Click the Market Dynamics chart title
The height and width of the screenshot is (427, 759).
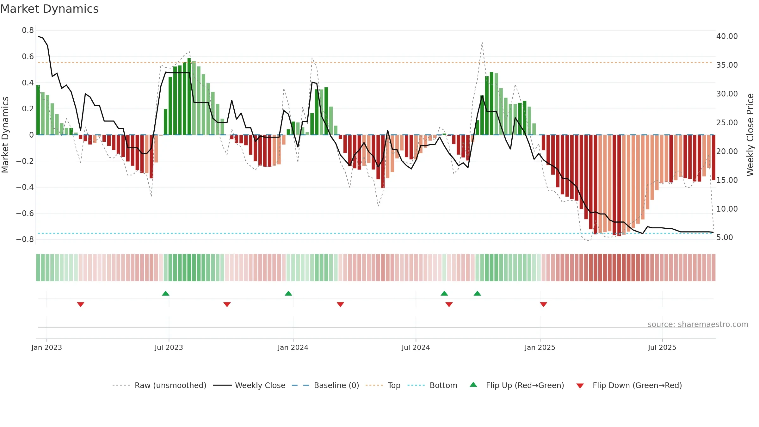click(49, 9)
